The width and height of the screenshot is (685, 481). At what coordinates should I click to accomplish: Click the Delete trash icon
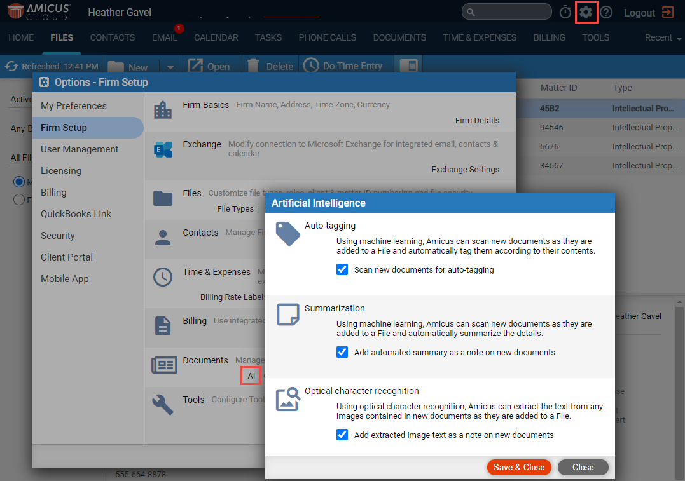(x=253, y=66)
